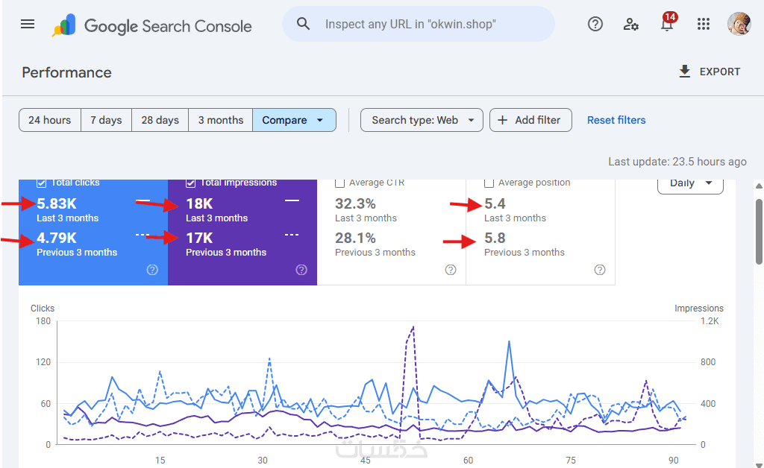The width and height of the screenshot is (764, 468).
Task: Click the account profile avatar
Action: (x=739, y=24)
